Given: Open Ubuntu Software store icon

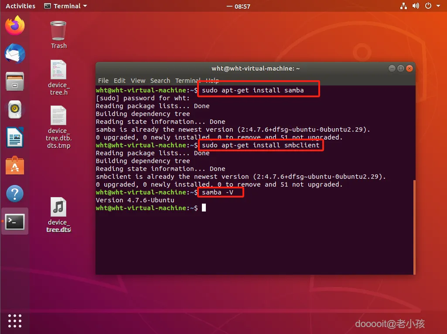Looking at the screenshot, I should click(x=15, y=165).
